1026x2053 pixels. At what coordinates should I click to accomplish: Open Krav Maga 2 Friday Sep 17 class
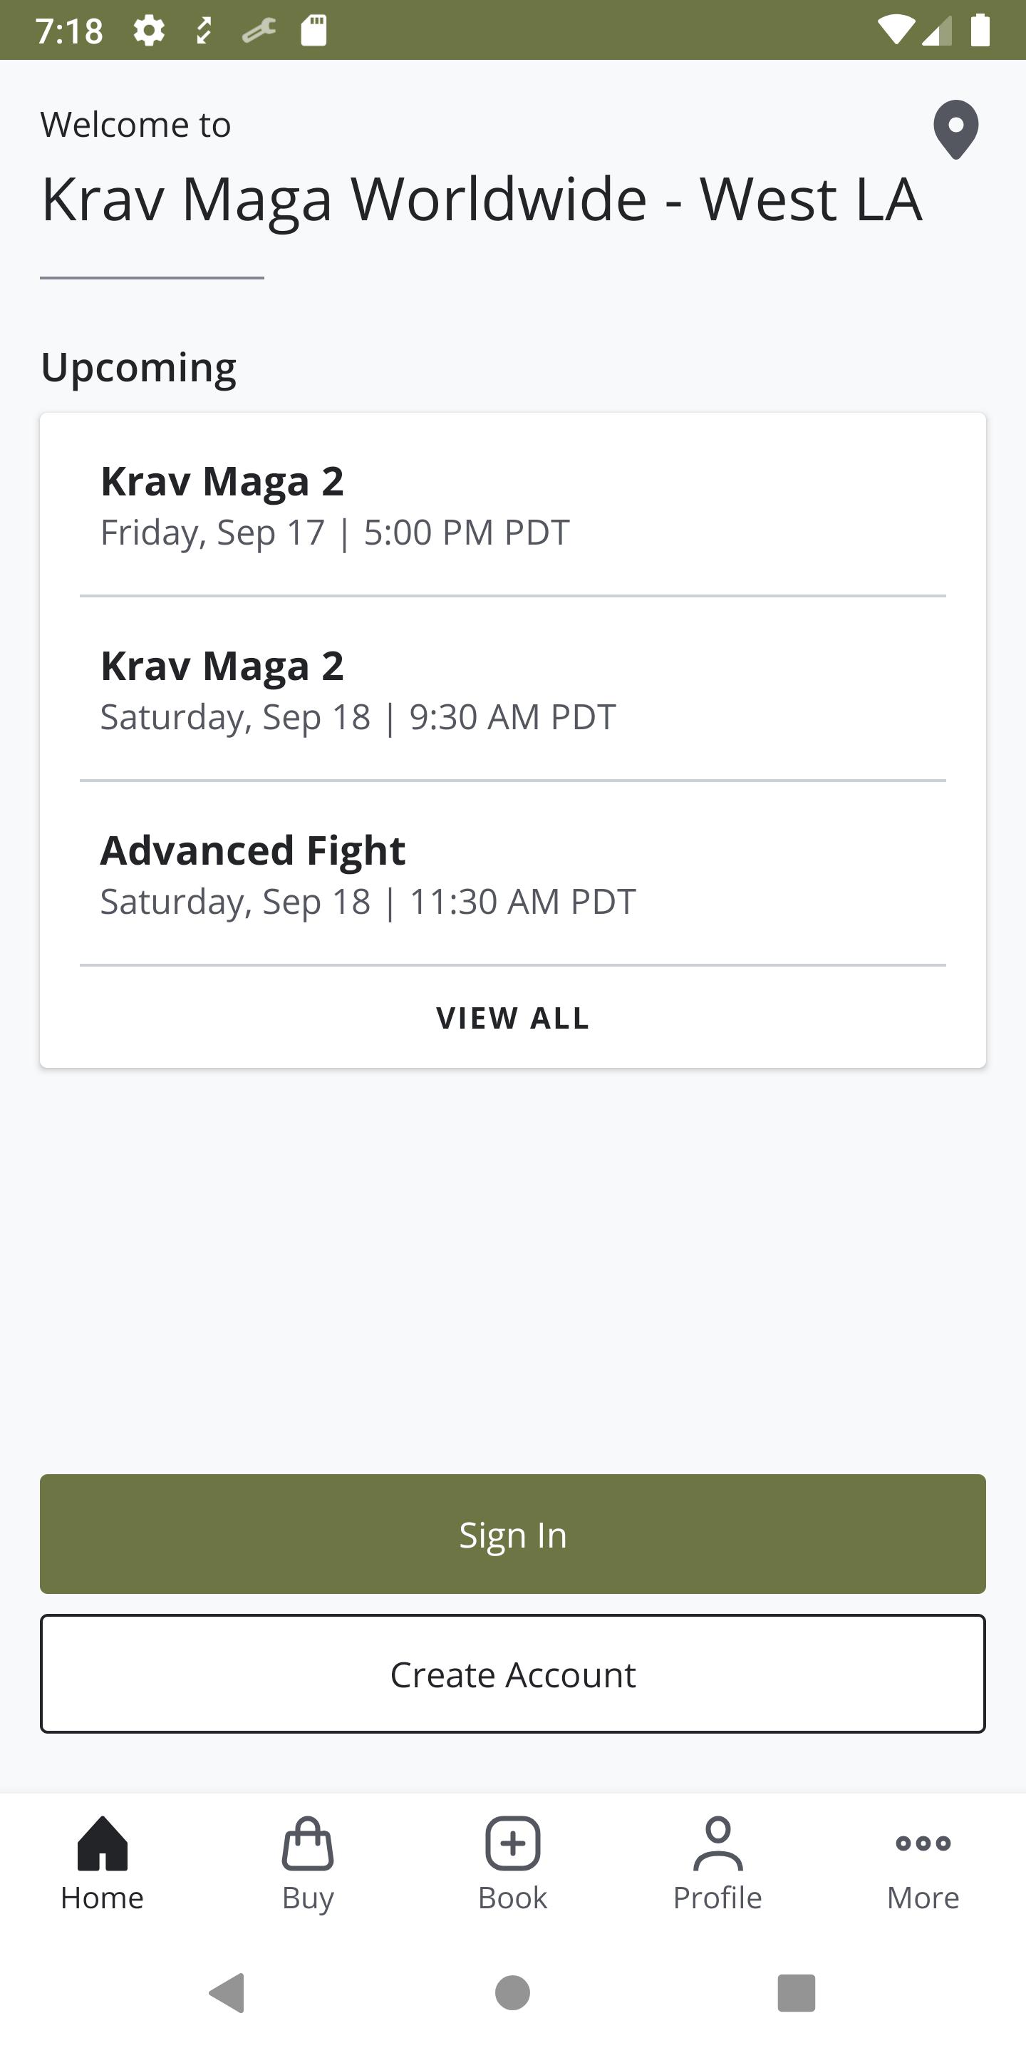(x=513, y=505)
